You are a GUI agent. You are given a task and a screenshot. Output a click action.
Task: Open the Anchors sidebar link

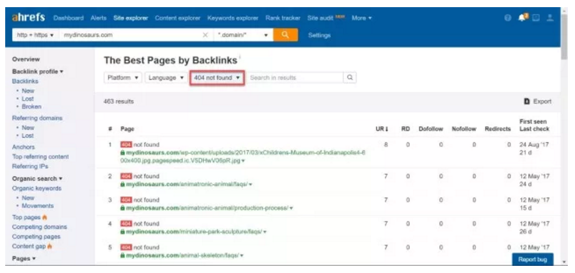(23, 147)
